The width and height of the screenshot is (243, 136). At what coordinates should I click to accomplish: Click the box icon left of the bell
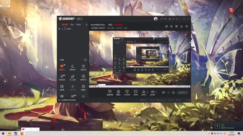coord(176,26)
